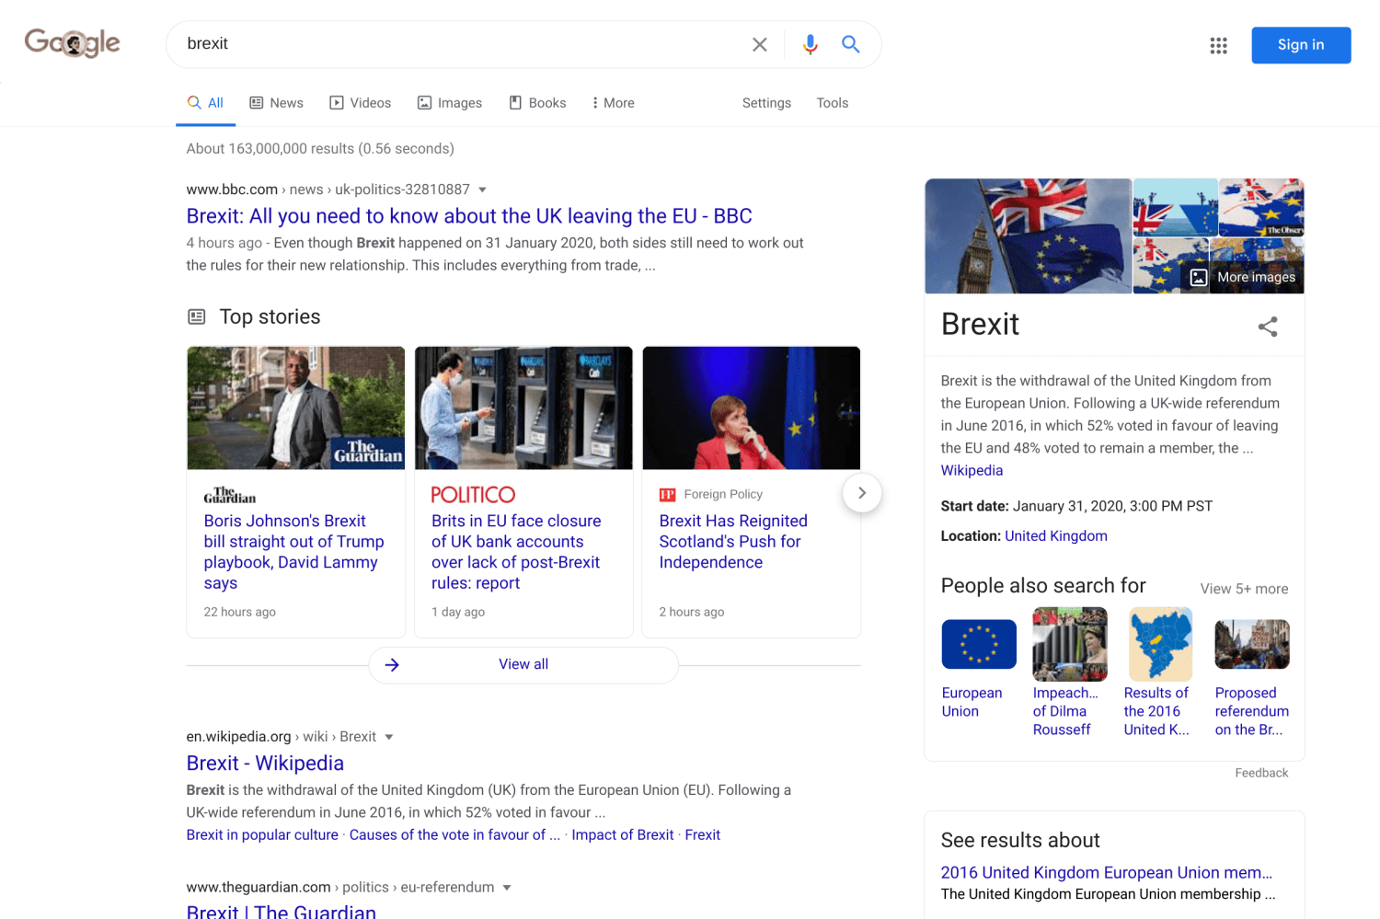Viewport: 1380px width, 919px height.
Task: Share the Brexit knowledge panel
Action: (x=1267, y=327)
